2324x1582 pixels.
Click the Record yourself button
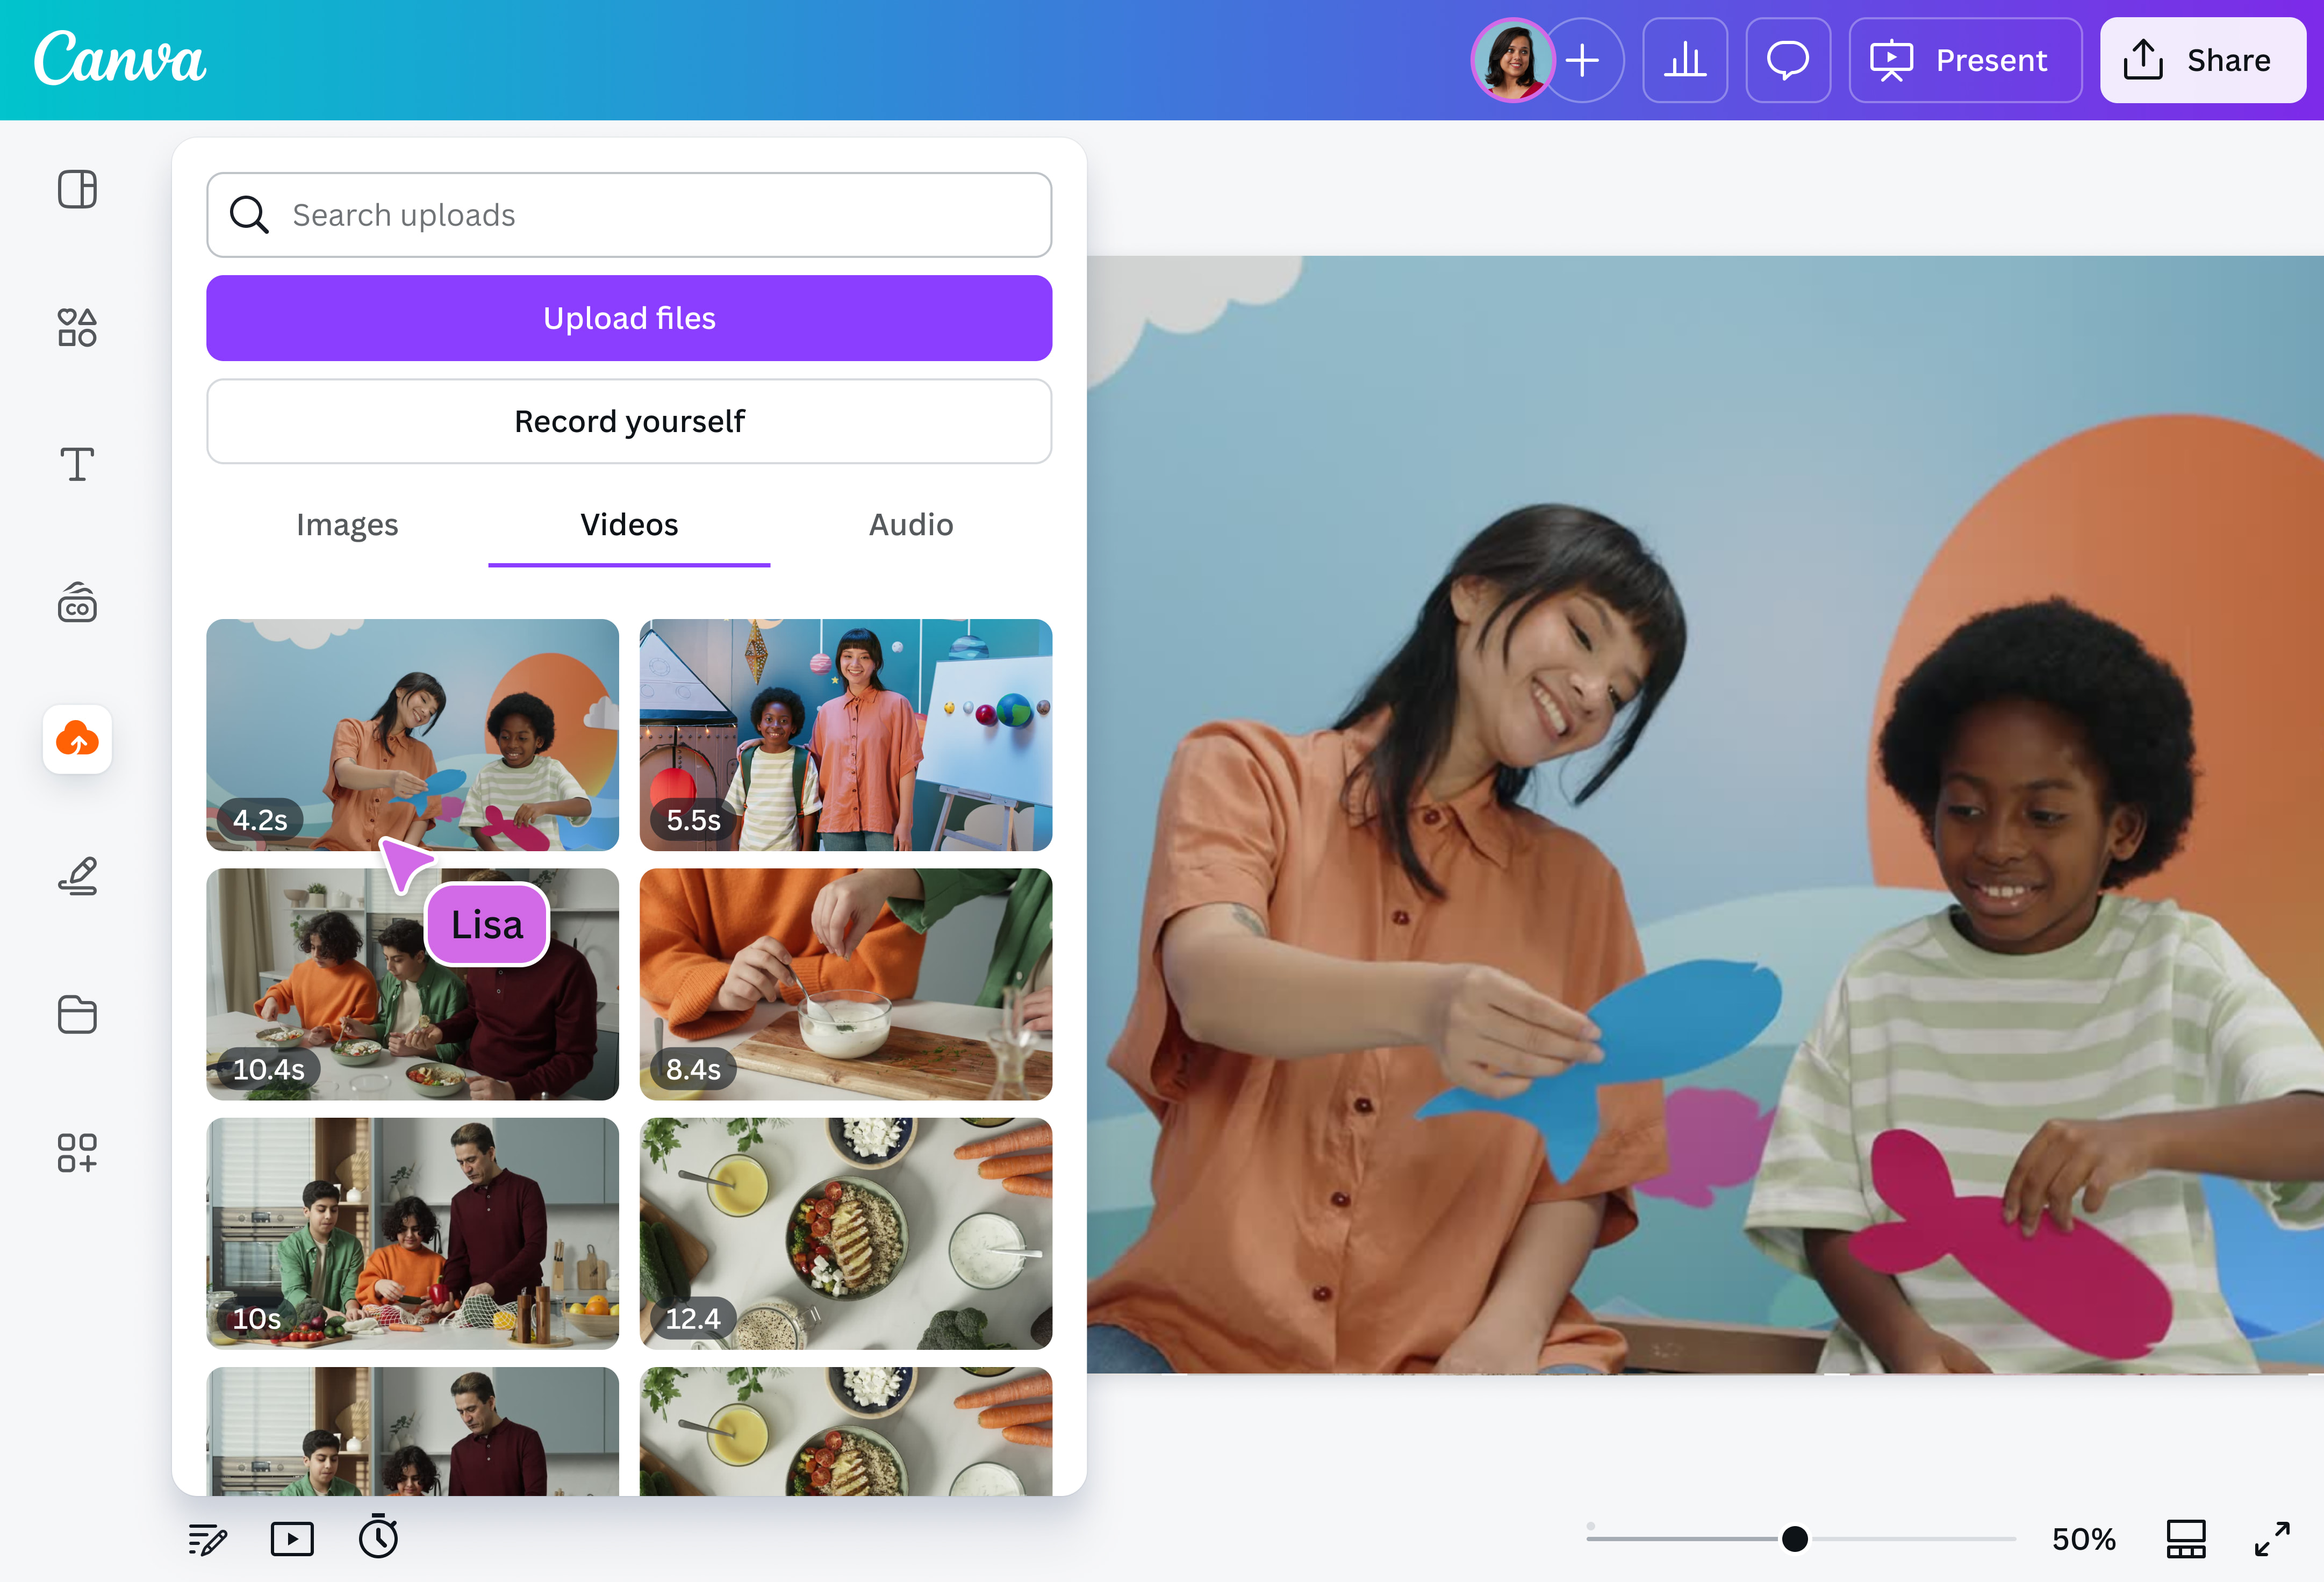tap(629, 421)
